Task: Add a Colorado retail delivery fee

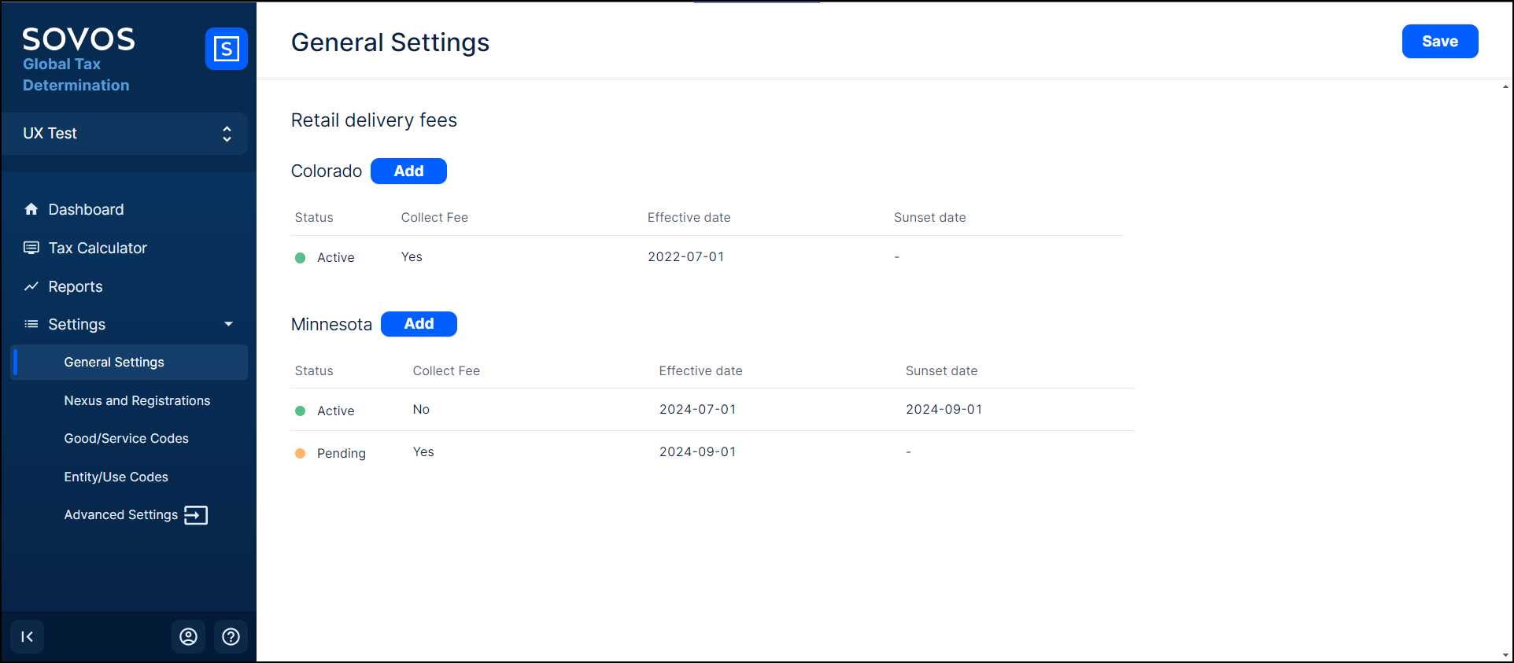Action: (x=408, y=171)
